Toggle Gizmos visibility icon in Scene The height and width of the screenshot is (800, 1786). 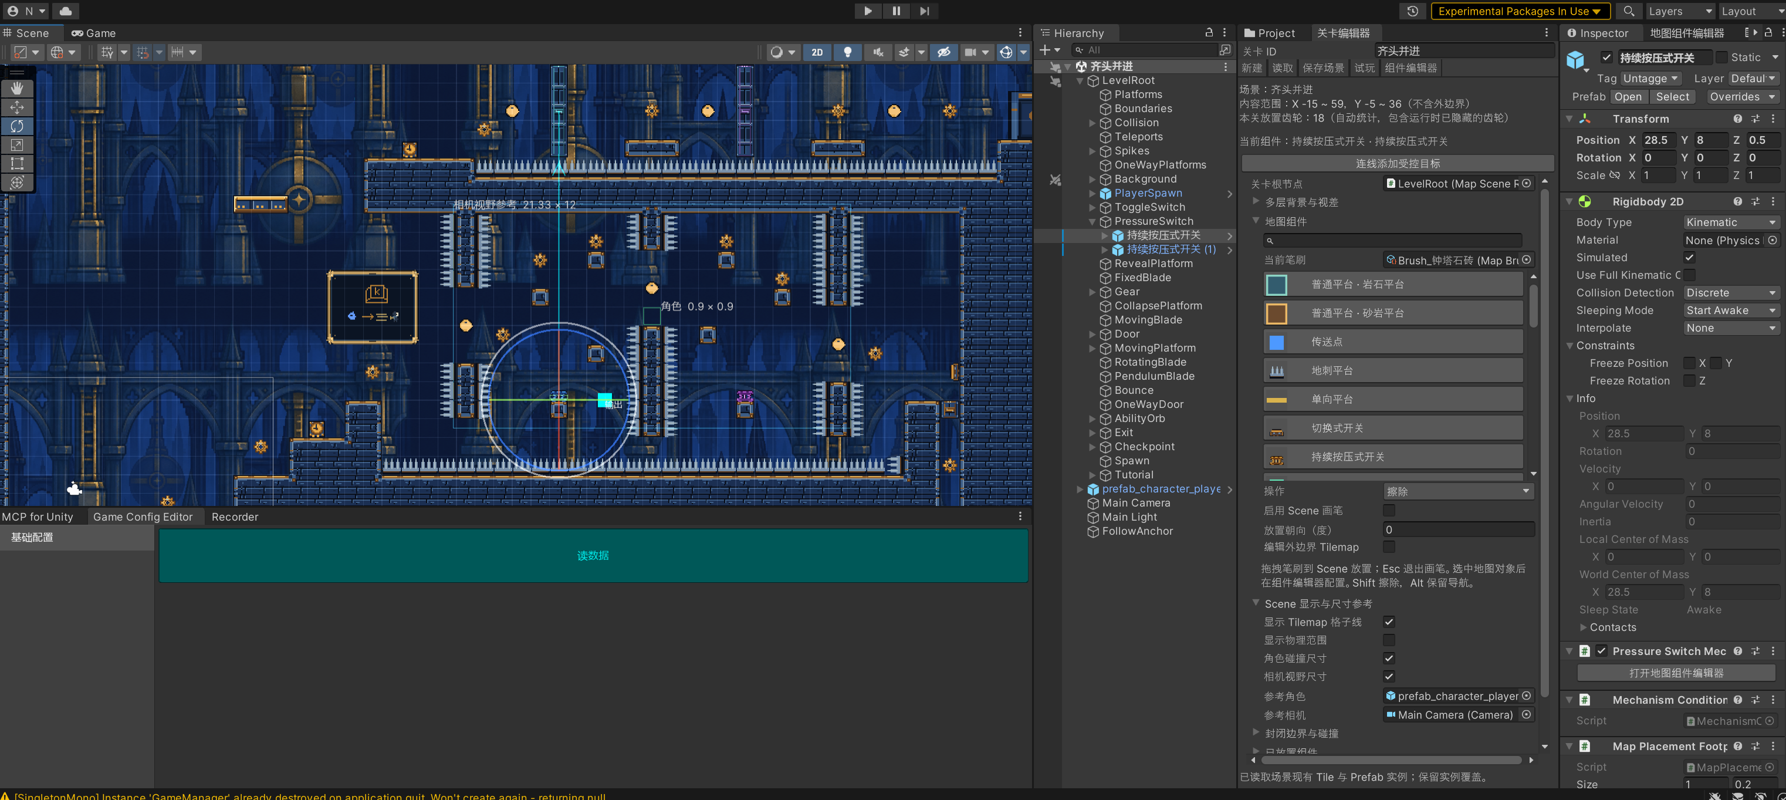coord(1006,52)
